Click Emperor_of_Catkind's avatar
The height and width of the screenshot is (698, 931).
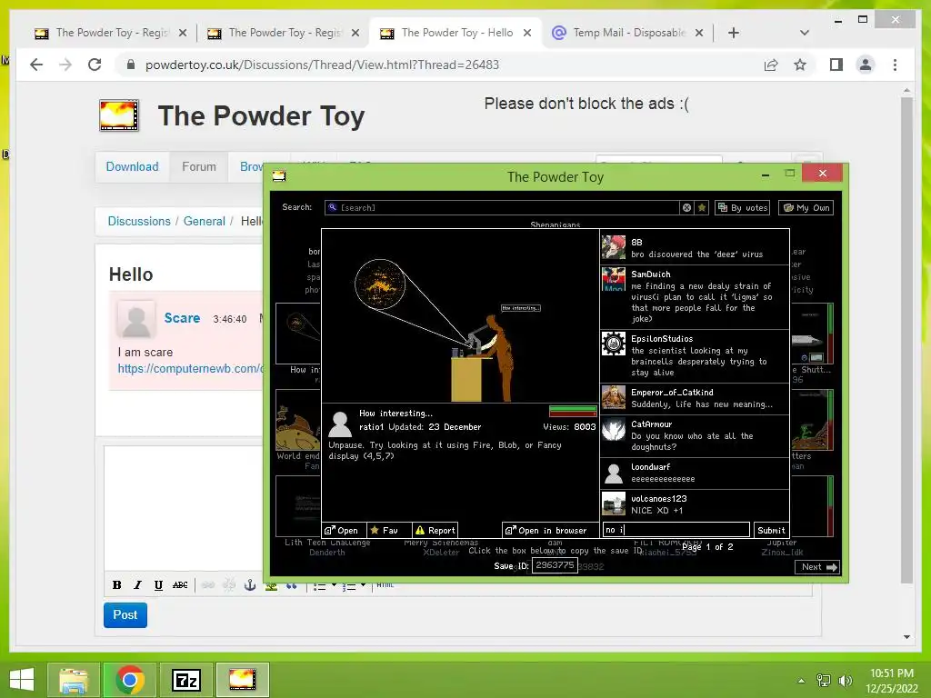pyautogui.click(x=614, y=398)
